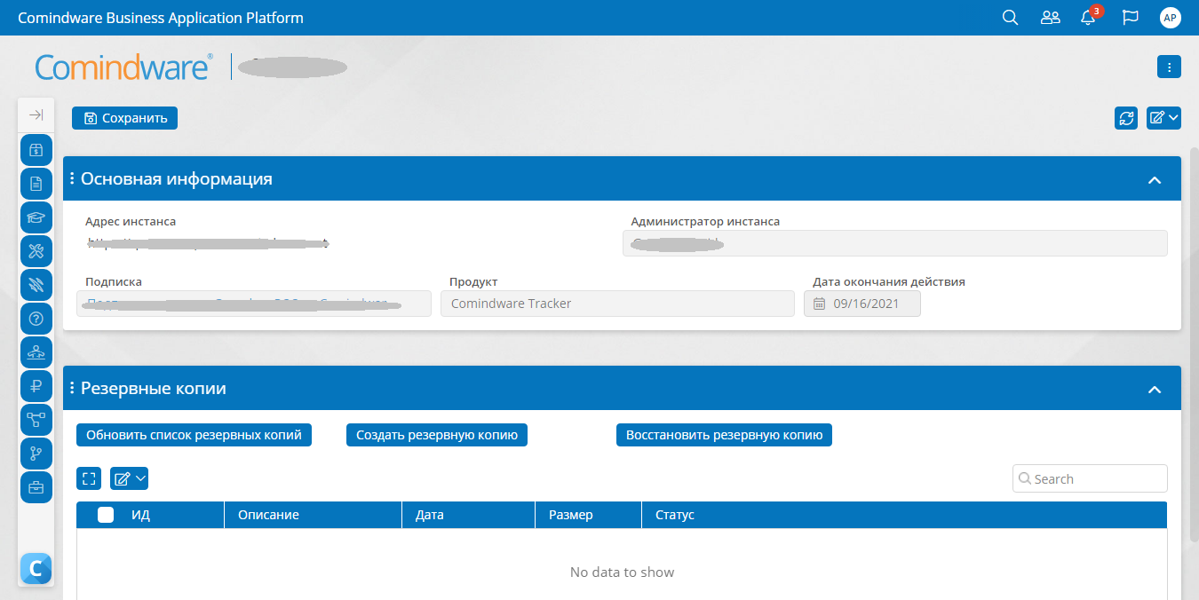This screenshot has height=600, width=1199.
Task: Open the three-dot page options button
Action: (1169, 67)
